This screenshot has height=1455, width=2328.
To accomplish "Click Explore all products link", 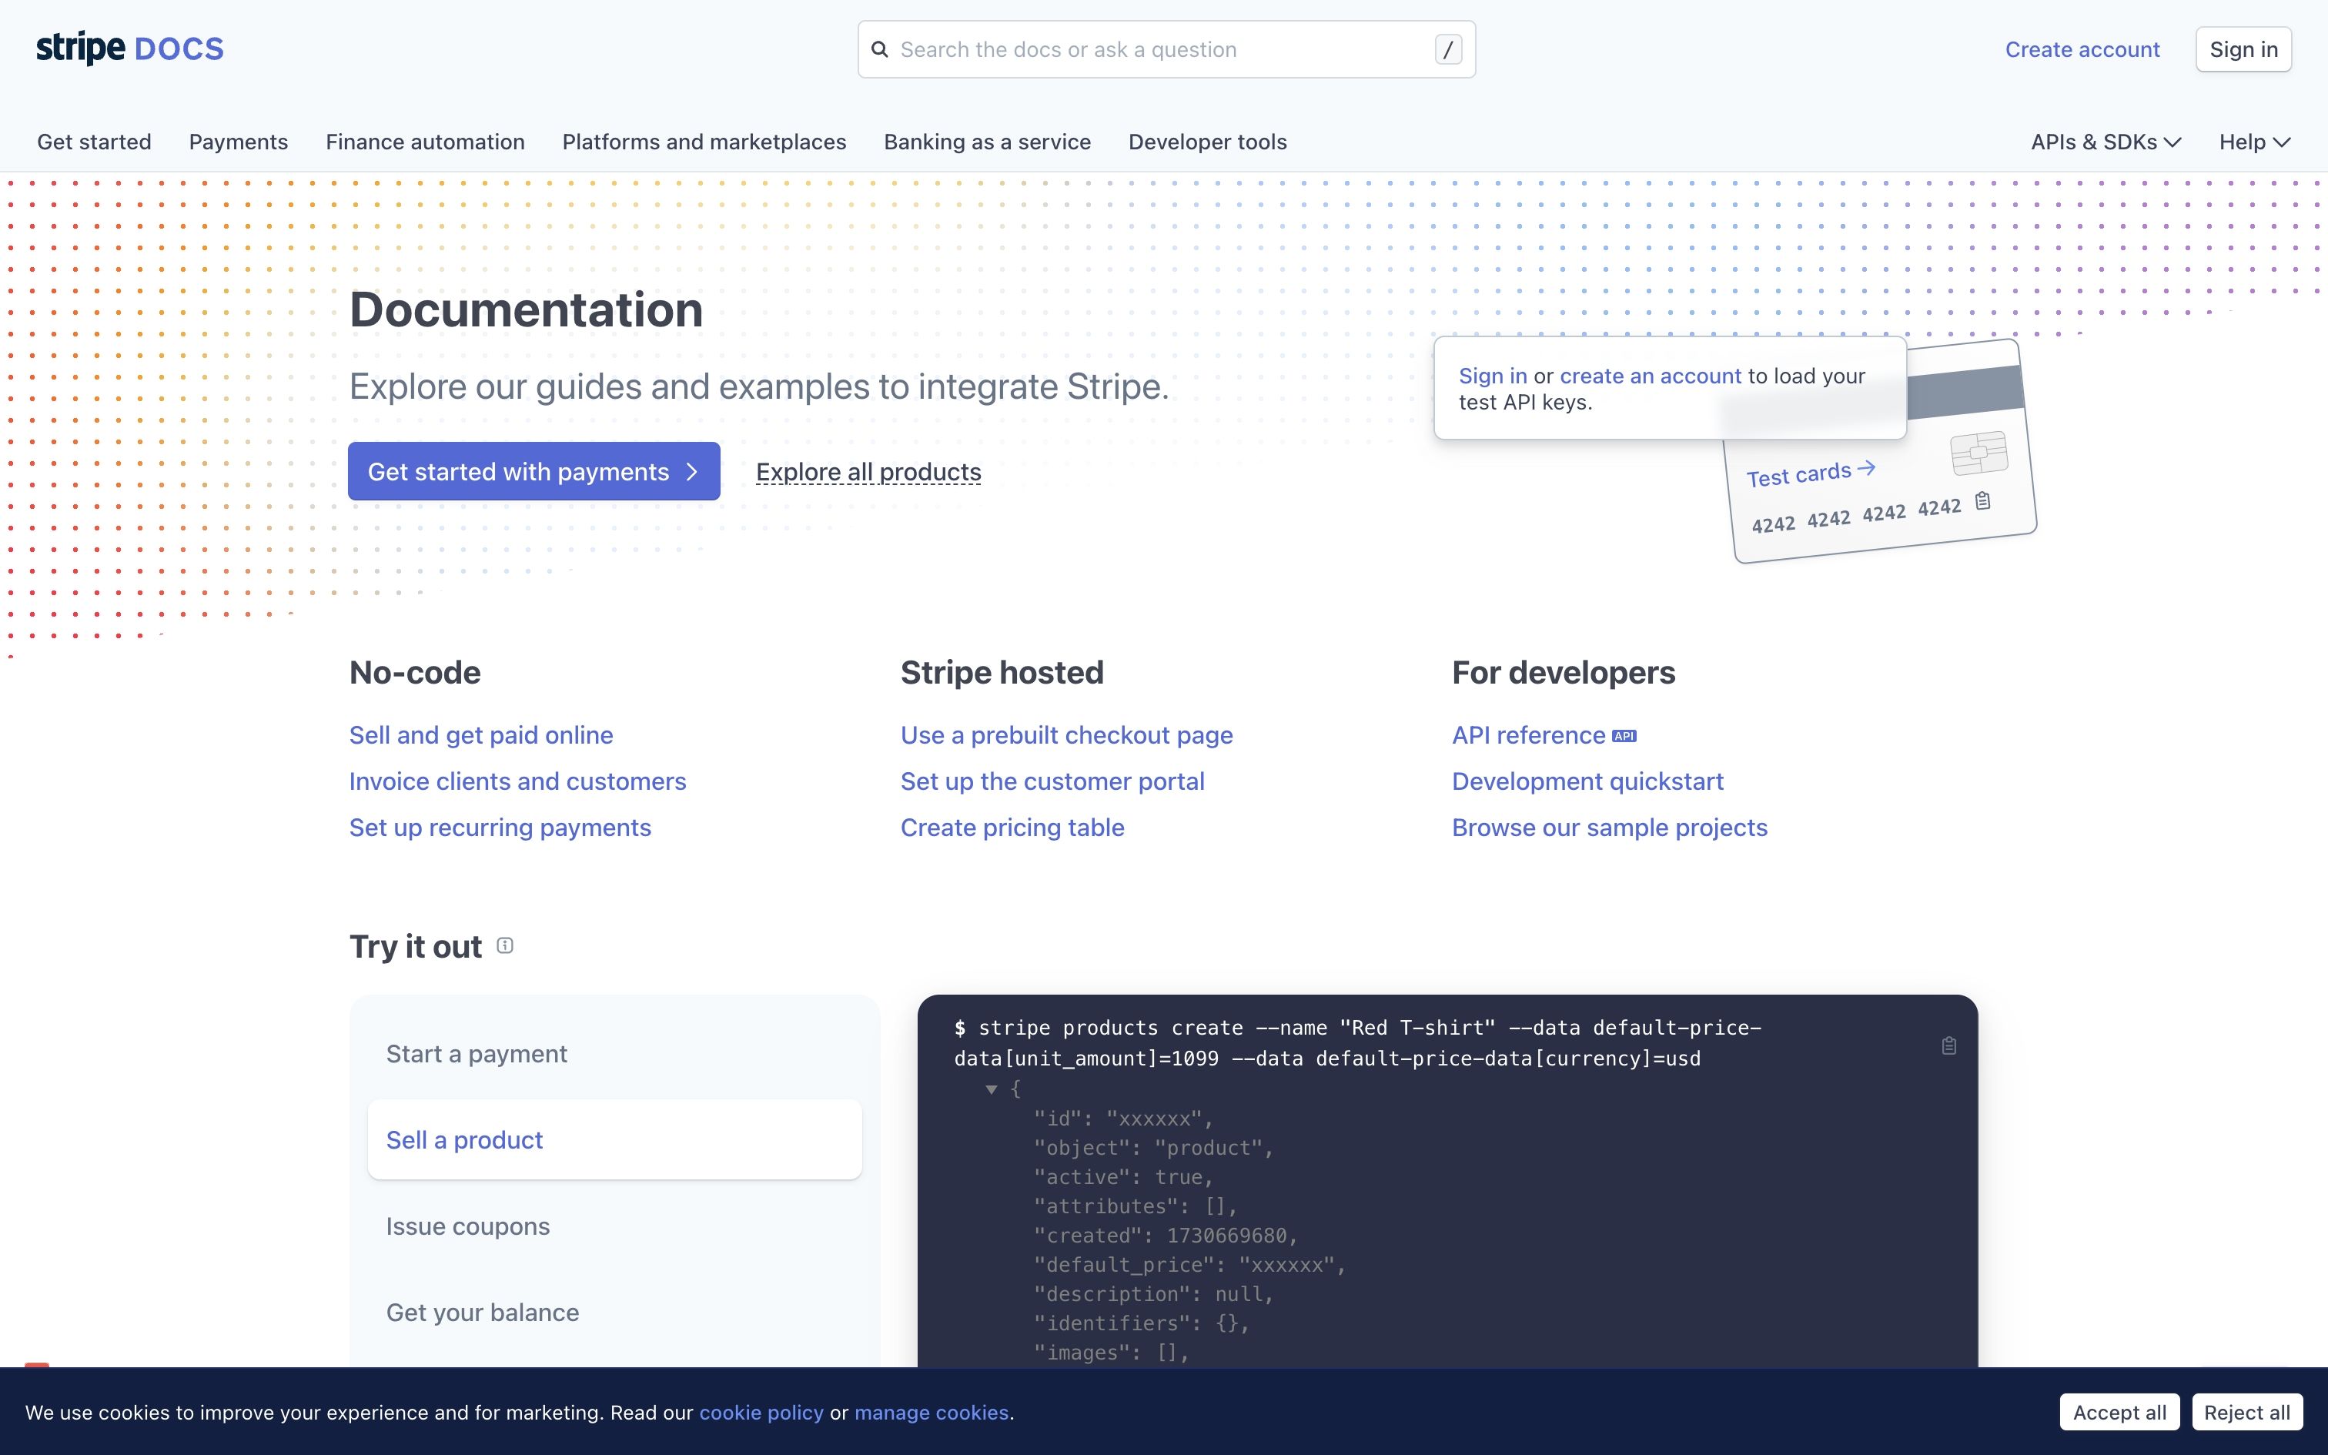I will click(x=868, y=471).
